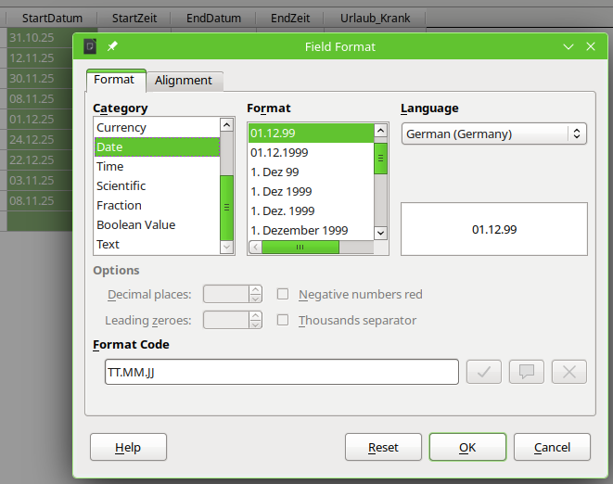Click the Reset button

(383, 447)
